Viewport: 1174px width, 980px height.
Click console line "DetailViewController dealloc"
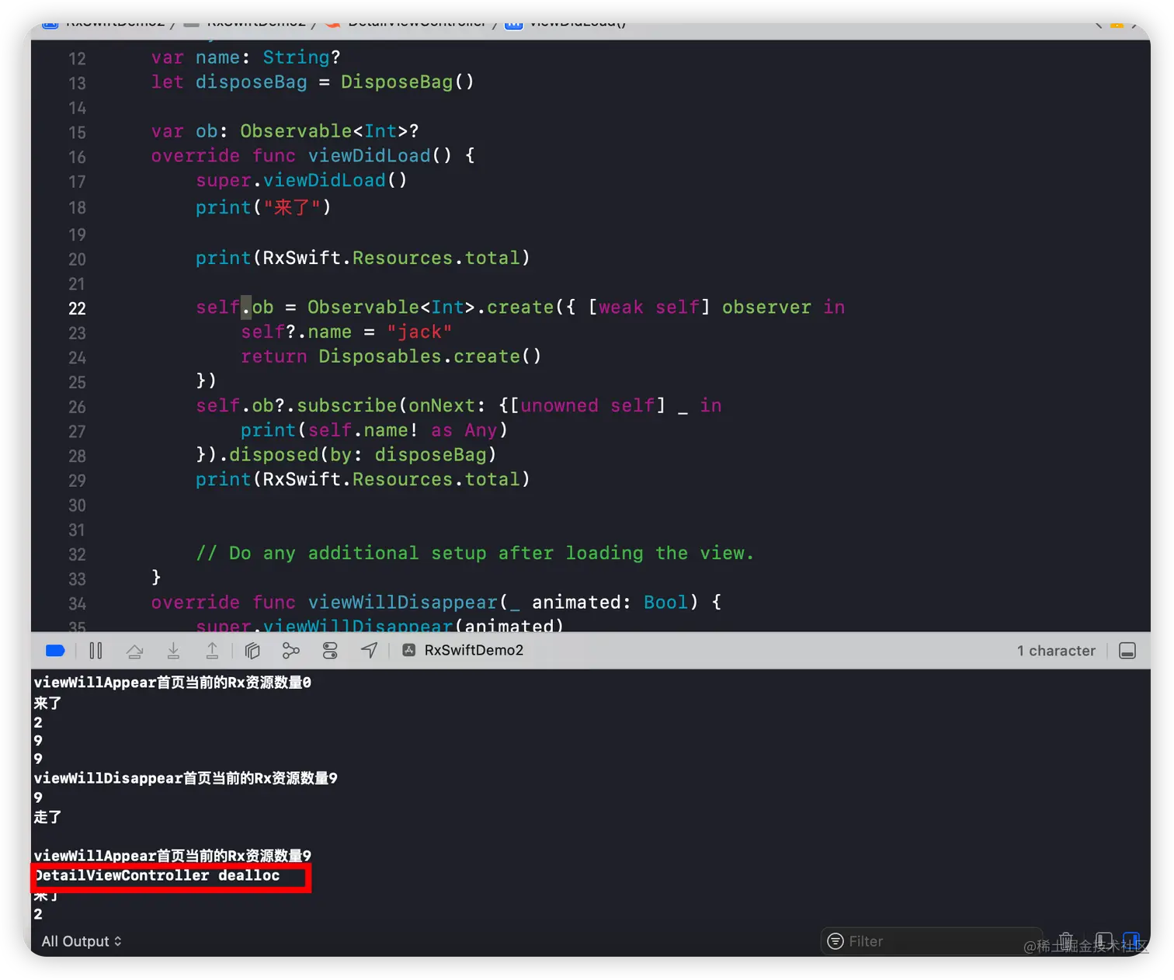[x=157, y=875]
